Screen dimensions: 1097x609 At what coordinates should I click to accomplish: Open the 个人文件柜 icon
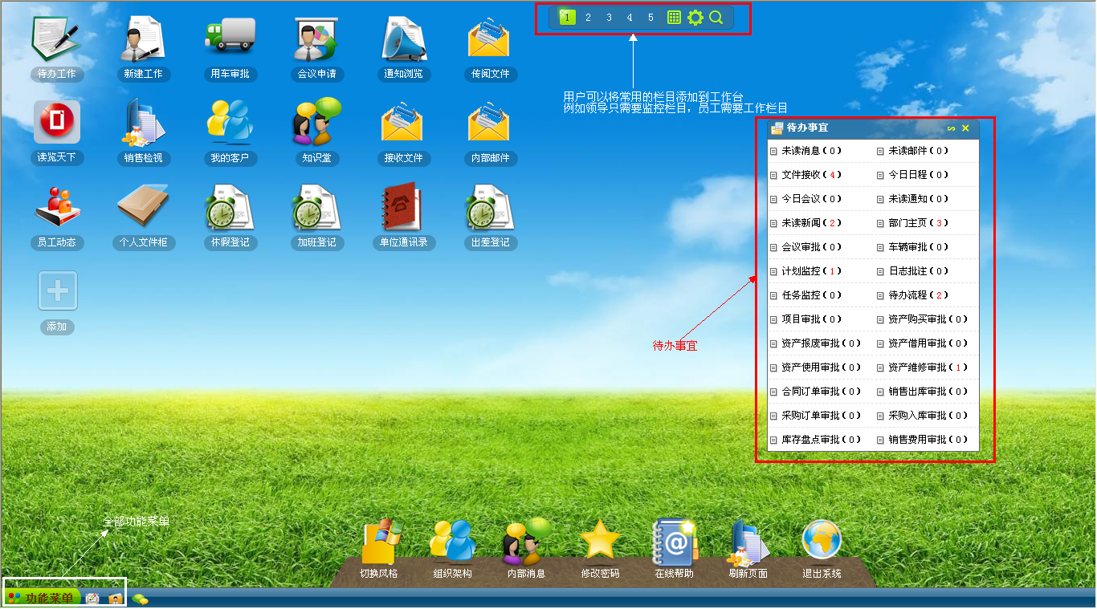[143, 206]
